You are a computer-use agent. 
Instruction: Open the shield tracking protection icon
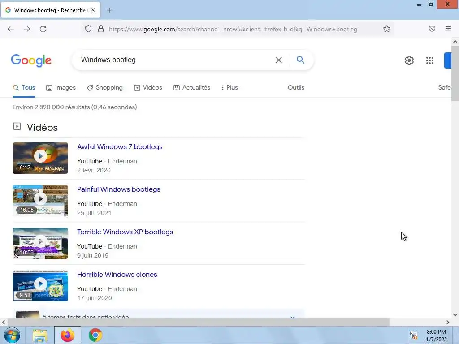[x=88, y=29]
